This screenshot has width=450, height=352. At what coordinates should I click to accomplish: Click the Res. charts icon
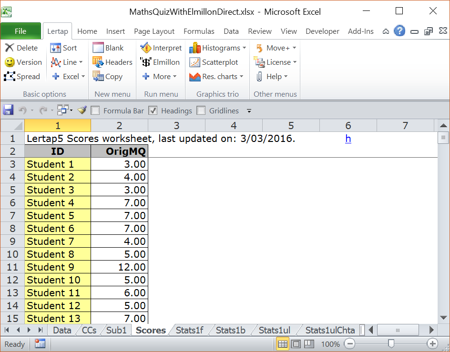click(195, 77)
